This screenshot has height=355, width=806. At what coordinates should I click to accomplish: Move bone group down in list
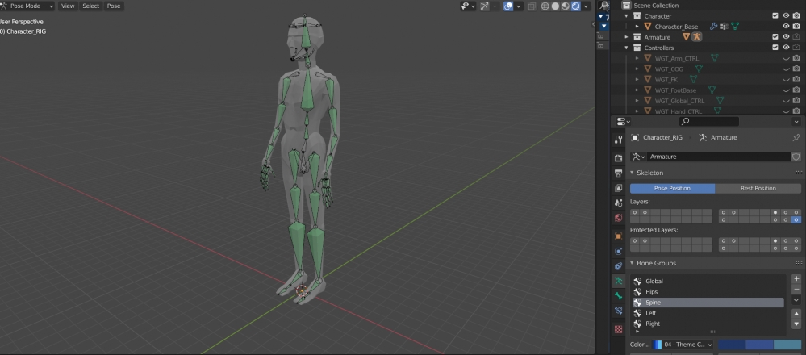point(797,324)
